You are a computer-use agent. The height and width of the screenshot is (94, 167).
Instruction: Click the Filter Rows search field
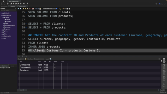[39, 59]
